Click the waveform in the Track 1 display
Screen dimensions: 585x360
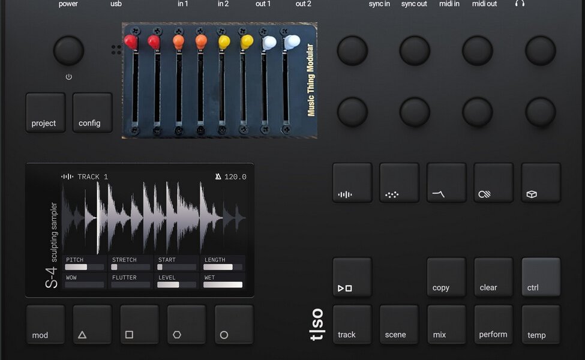click(x=154, y=217)
